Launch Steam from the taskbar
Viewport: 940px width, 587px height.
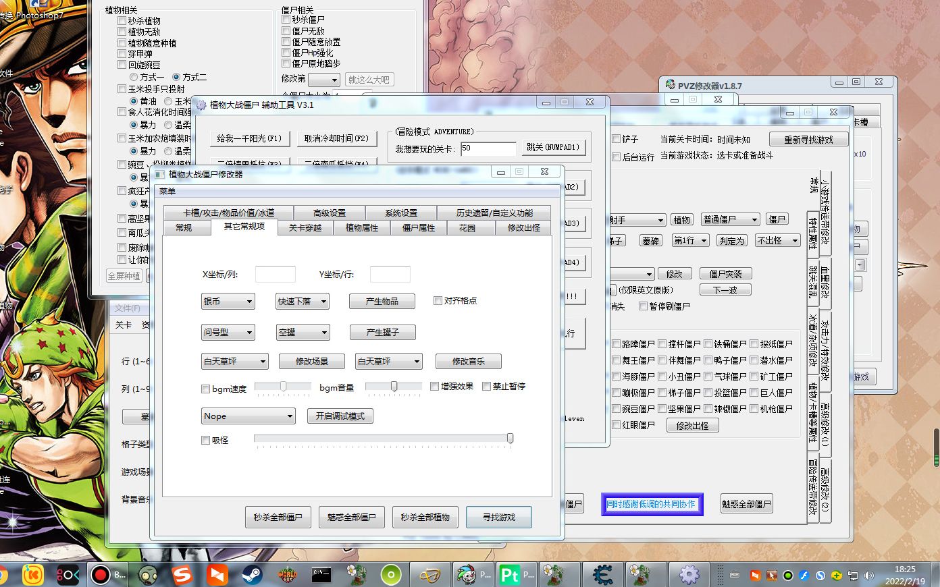pyautogui.click(x=252, y=575)
